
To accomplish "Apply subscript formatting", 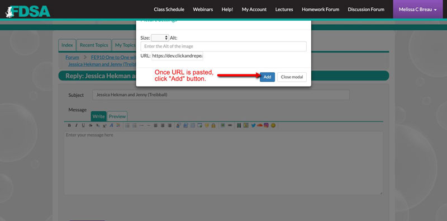I will click(x=98, y=125).
